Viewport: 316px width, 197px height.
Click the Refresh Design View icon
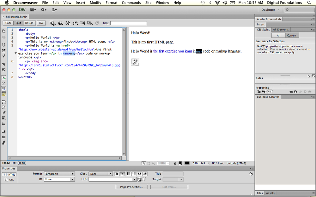(97, 23)
